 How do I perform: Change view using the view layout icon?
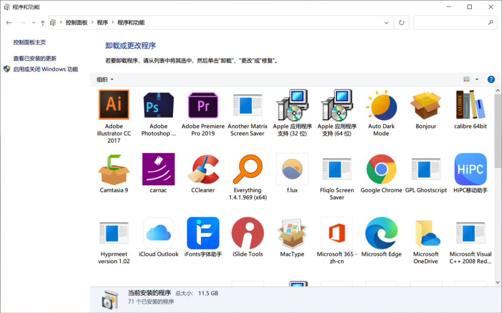[467, 79]
